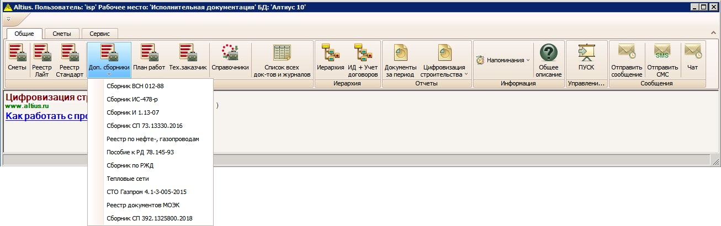
Task: Open the Тех.заказчик module
Action: pos(188,60)
